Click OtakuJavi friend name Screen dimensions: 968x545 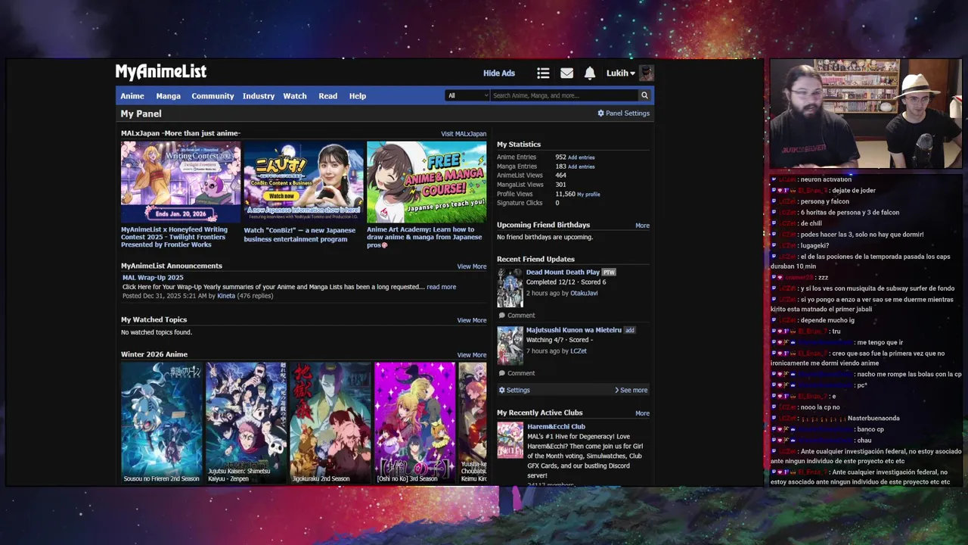pyautogui.click(x=584, y=293)
